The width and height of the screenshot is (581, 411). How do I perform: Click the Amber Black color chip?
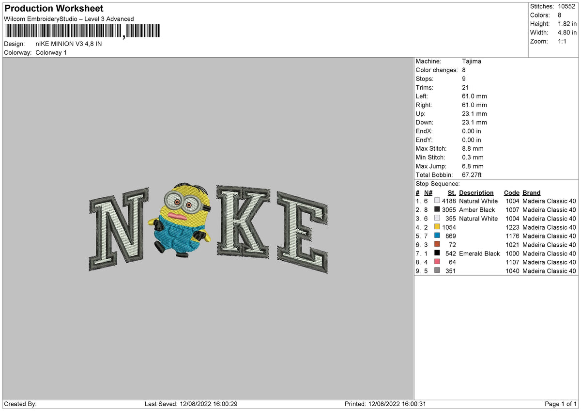[x=437, y=210]
